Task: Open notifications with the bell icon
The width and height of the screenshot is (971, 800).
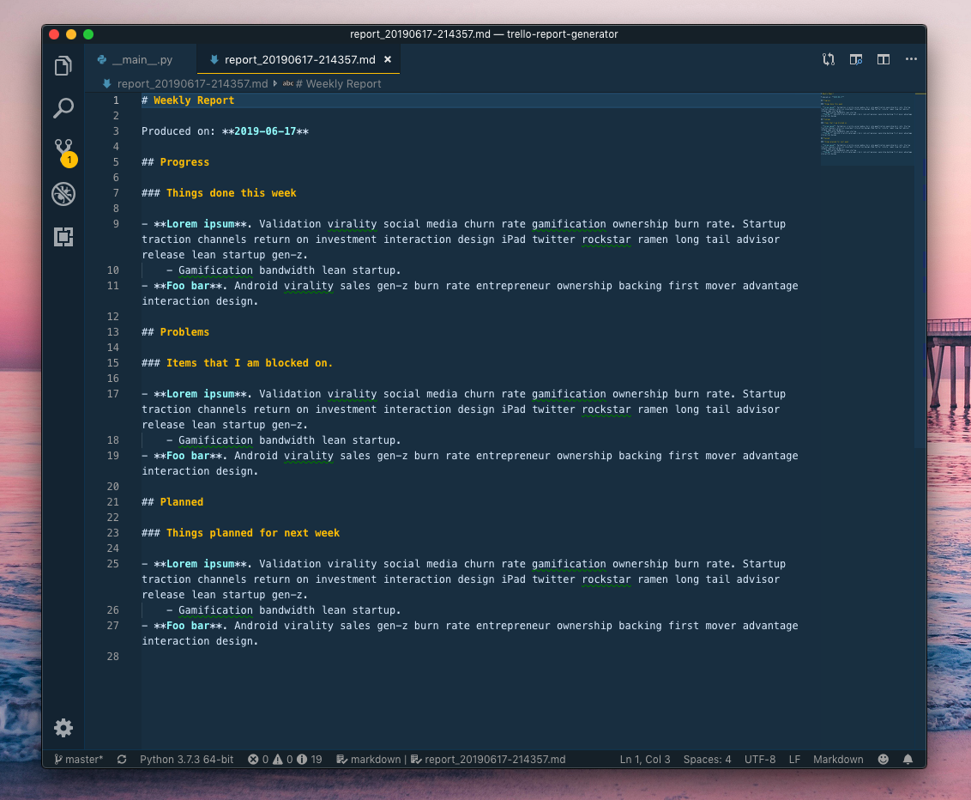Action: tap(908, 759)
